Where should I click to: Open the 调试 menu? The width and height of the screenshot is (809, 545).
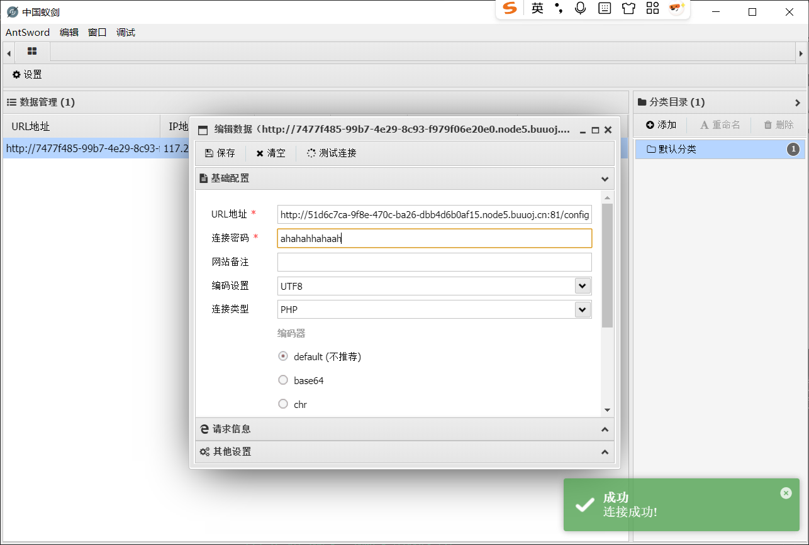126,33
